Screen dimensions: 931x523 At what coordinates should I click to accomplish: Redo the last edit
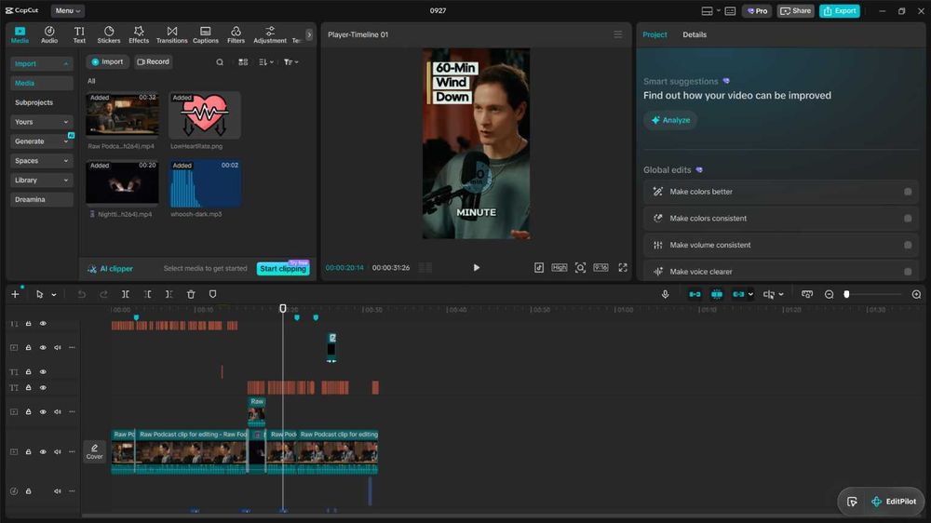click(x=103, y=294)
